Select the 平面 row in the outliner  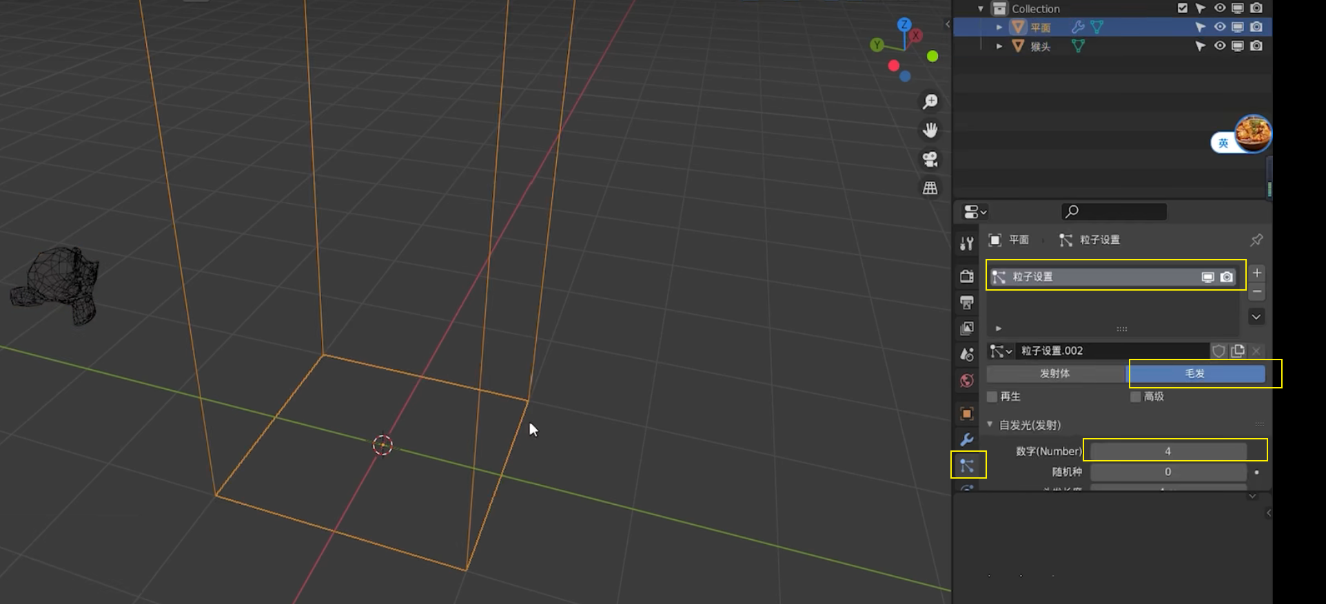coord(1112,27)
